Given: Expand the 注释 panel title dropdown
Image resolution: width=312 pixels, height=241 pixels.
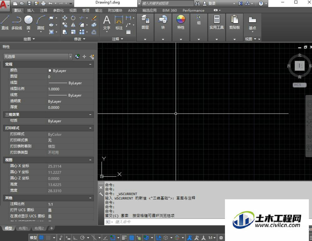Looking at the screenshot, I should pyautogui.click(x=117, y=39).
